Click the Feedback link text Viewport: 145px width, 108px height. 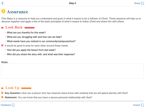(6, 105)
